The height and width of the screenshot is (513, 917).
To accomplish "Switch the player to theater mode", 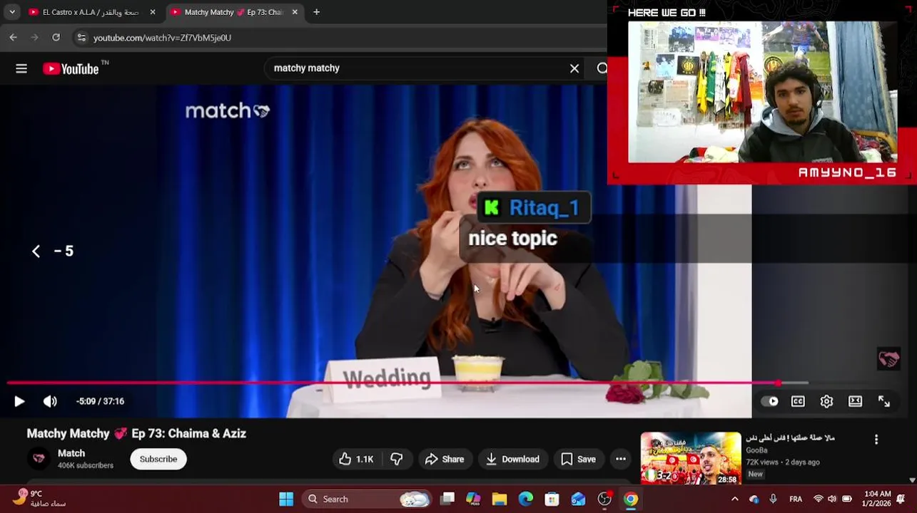I will 855,401.
